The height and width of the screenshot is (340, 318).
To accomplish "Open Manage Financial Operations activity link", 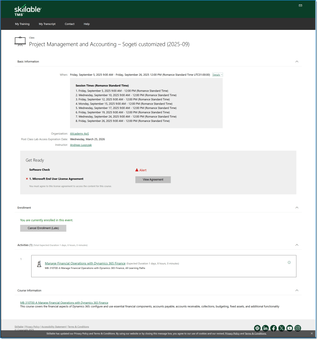I will (x=85, y=263).
